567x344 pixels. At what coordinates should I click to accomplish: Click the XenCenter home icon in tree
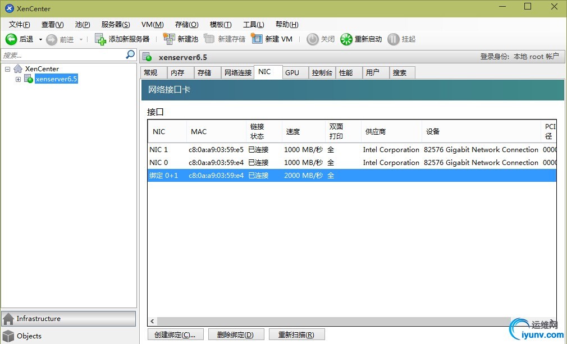click(18, 68)
